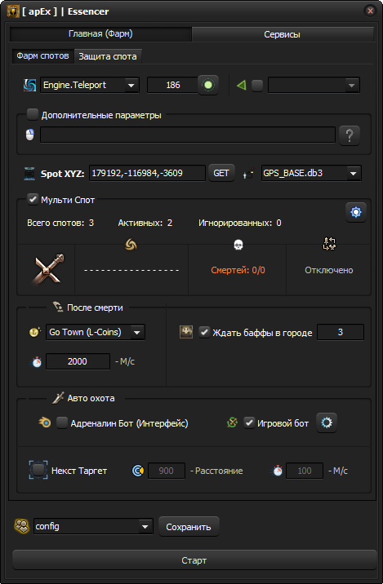This screenshot has width=383, height=584.
Task: Enable Дополнительные параметры checkbox
Action: (x=33, y=114)
